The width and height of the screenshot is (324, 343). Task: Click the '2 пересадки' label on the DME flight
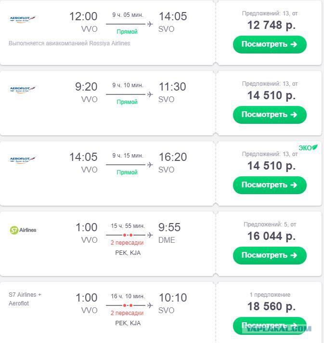tap(127, 243)
